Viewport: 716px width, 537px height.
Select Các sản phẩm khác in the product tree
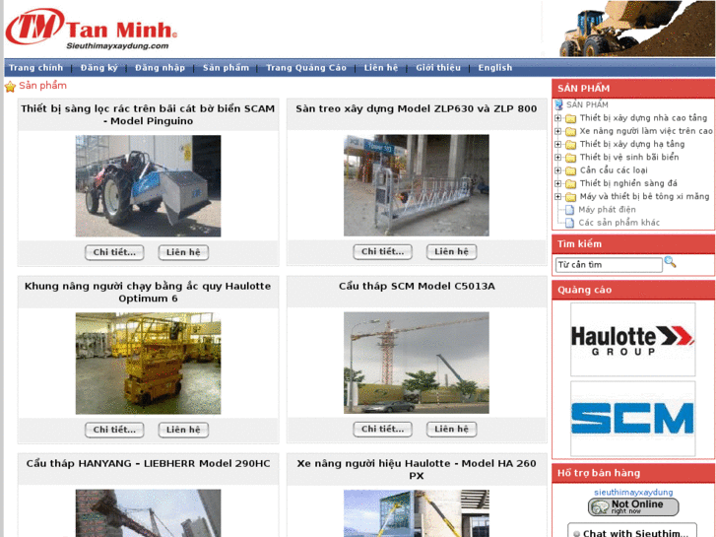pyautogui.click(x=618, y=223)
